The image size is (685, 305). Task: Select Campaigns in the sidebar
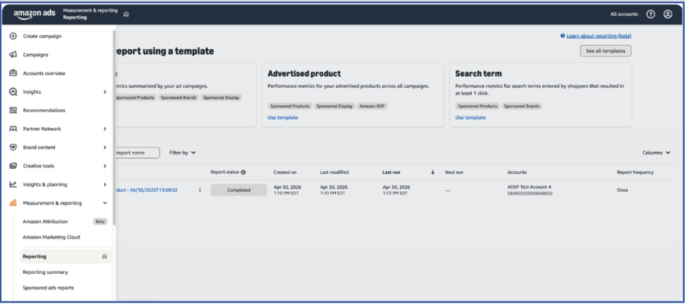click(35, 55)
